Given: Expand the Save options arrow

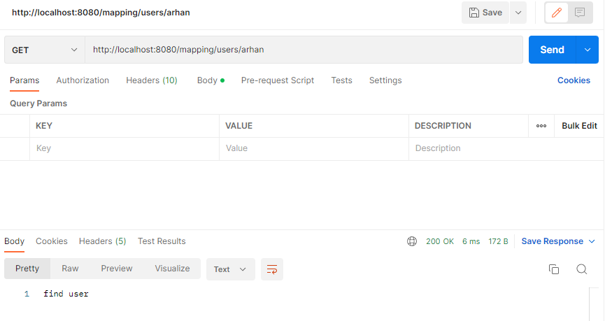Looking at the screenshot, I should click(518, 13).
